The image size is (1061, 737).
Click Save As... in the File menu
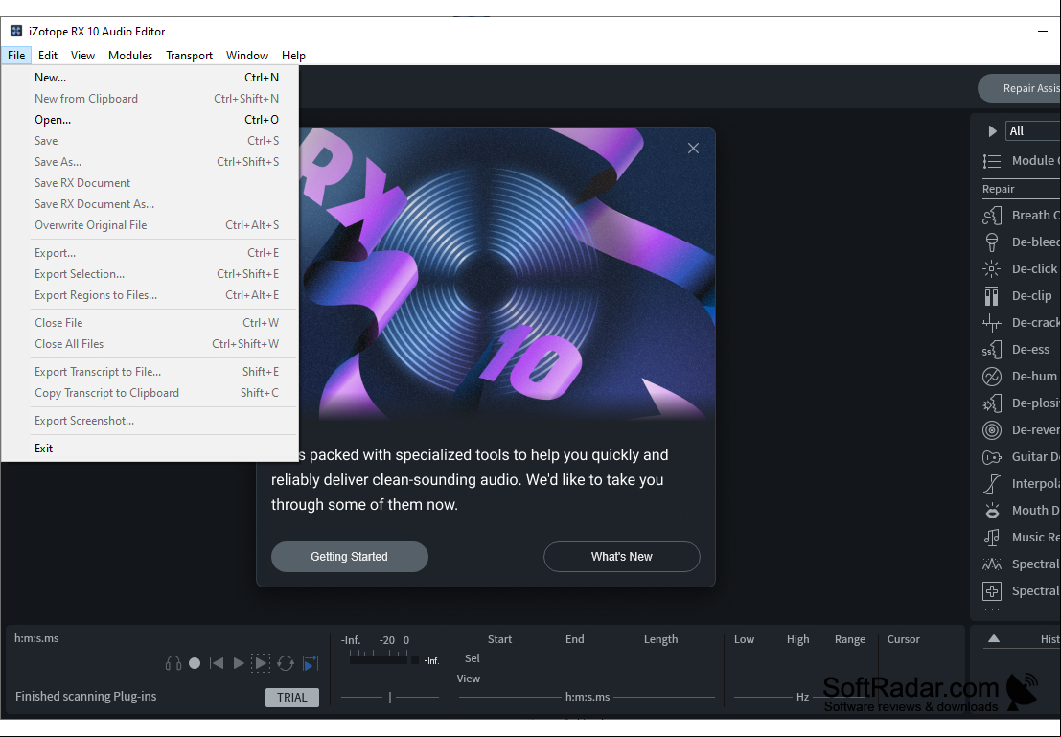pyautogui.click(x=150, y=162)
